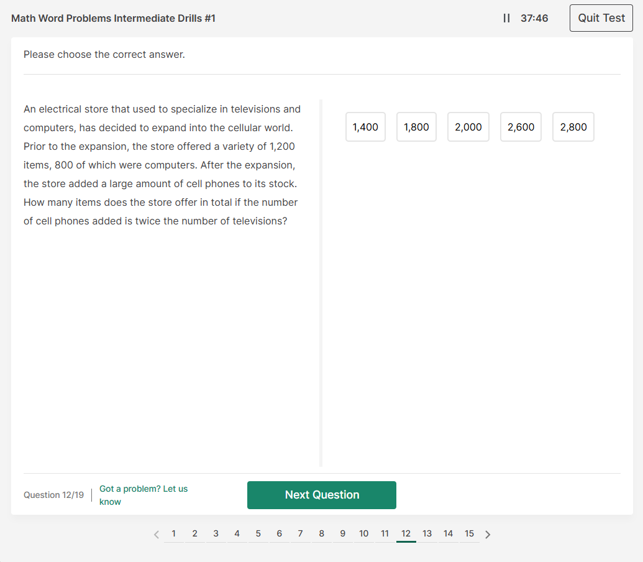The height and width of the screenshot is (562, 643).
Task: Pick 2,000 as the answer
Action: [x=468, y=127]
